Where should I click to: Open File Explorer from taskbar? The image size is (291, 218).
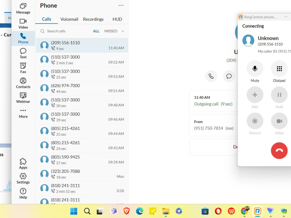point(166,211)
